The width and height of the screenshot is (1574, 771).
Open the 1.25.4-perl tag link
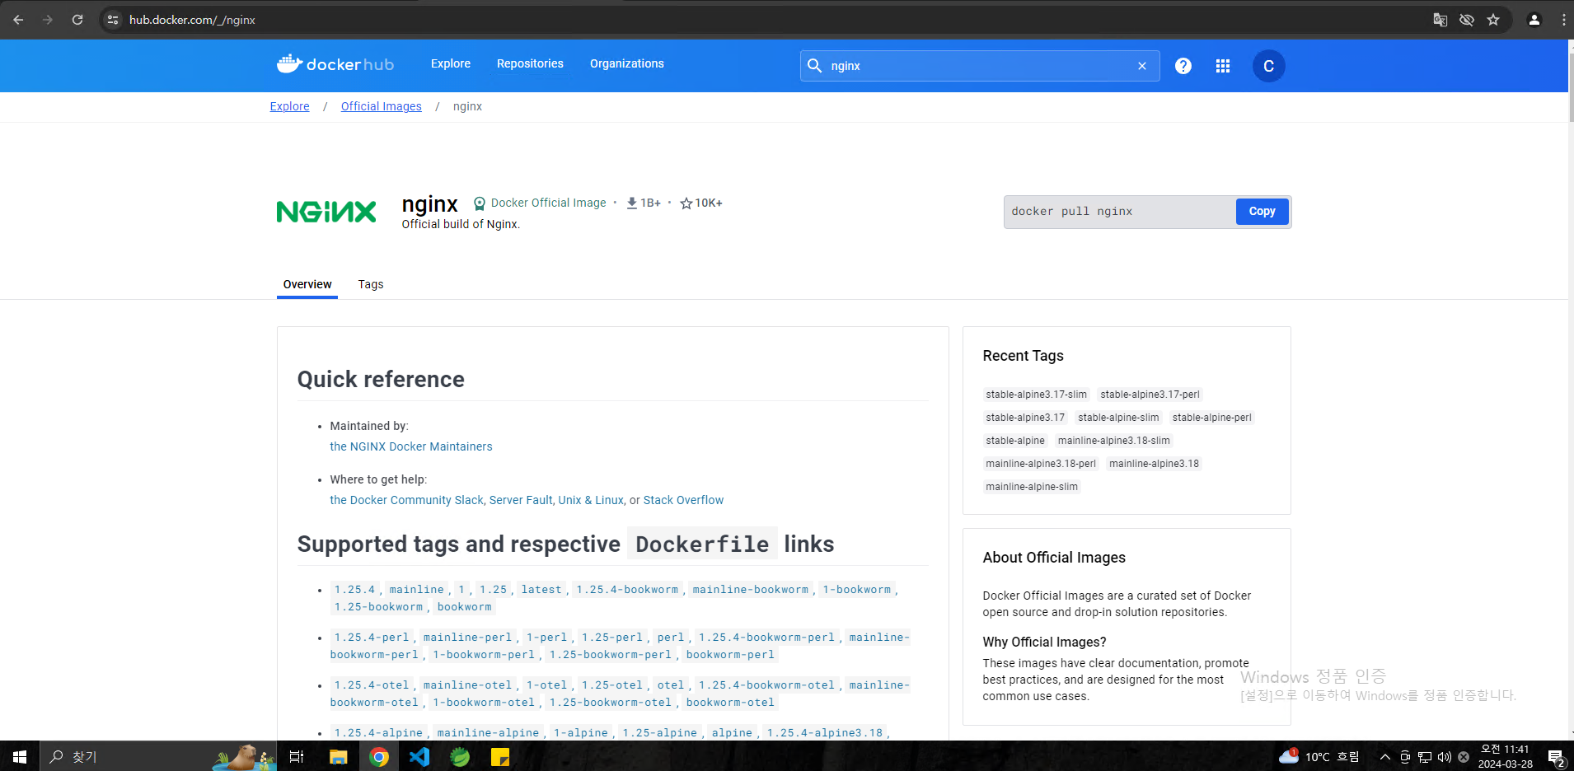(x=372, y=638)
